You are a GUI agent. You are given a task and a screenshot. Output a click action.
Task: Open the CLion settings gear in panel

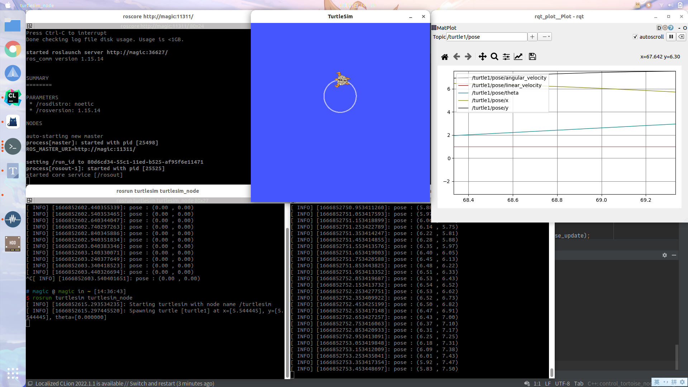(664, 255)
